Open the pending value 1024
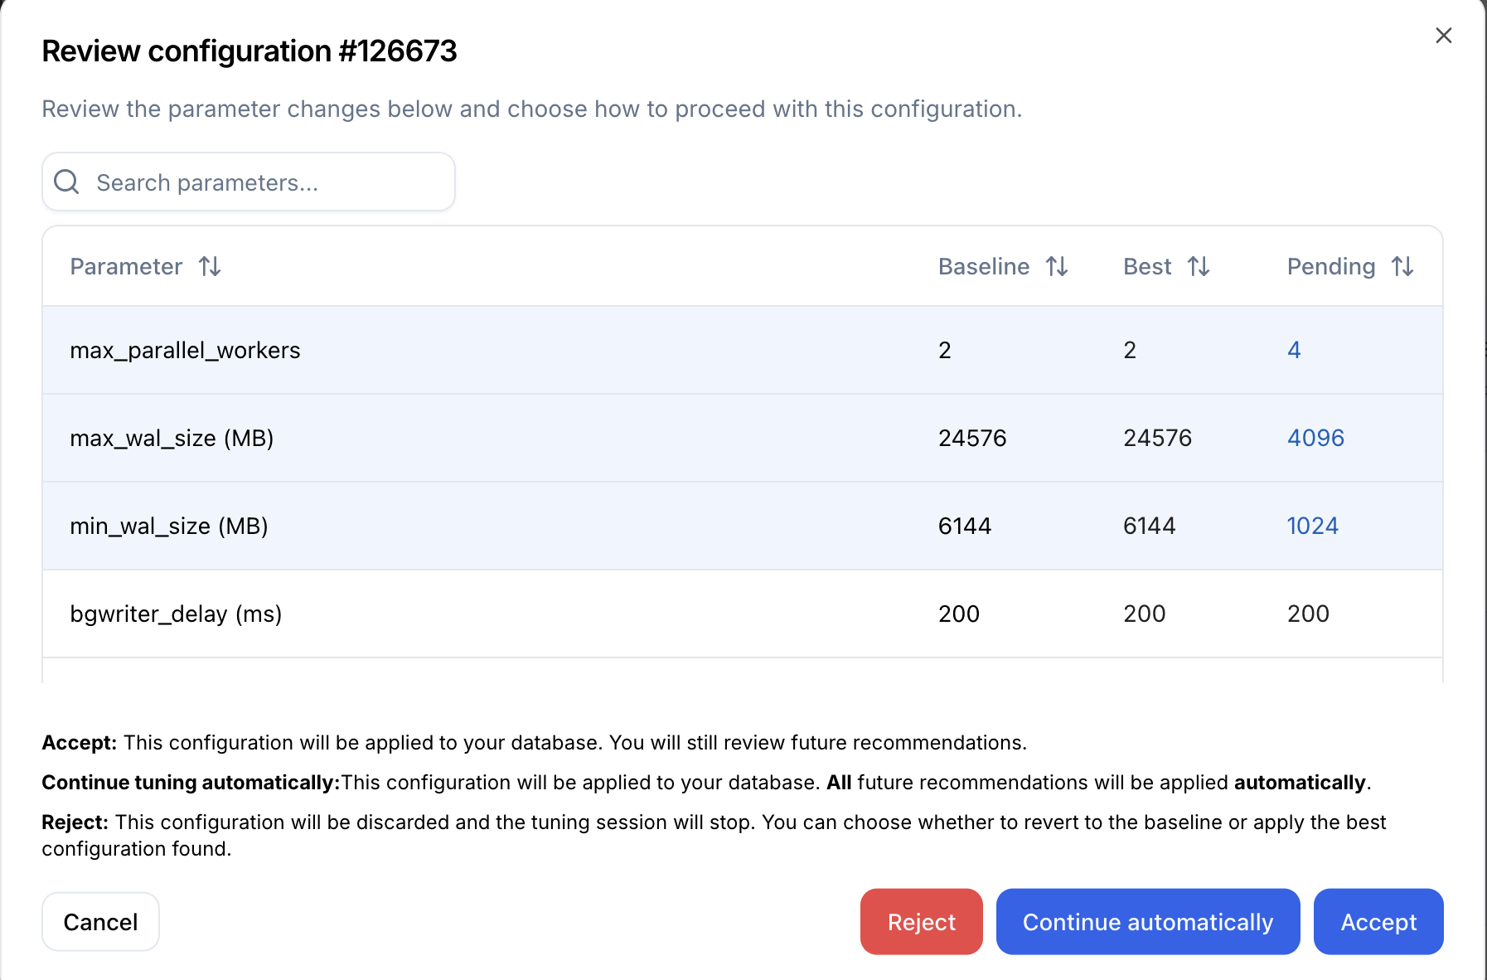This screenshot has height=980, width=1487. point(1312,526)
